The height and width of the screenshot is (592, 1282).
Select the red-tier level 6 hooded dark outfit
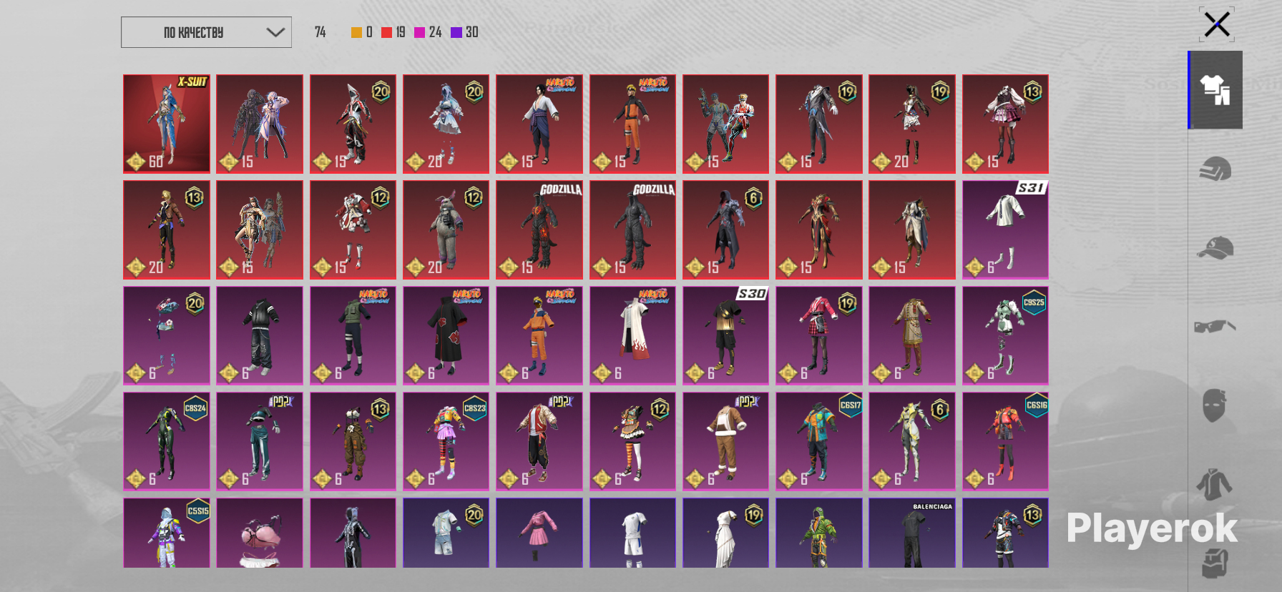pos(725,230)
